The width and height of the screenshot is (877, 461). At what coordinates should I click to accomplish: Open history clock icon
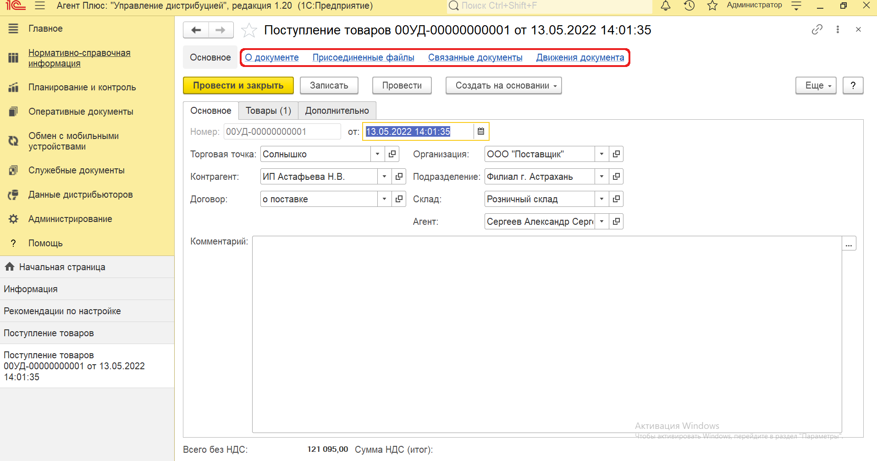tap(689, 6)
